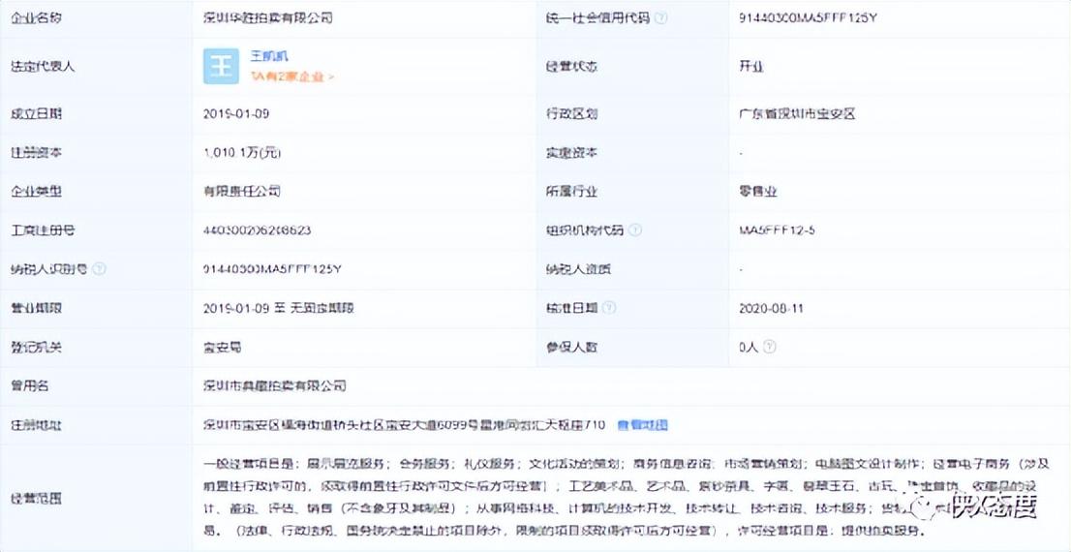Select the 纳税人识别号 value 91440300MA5FFF125Y
The image size is (1071, 552).
pos(272,269)
